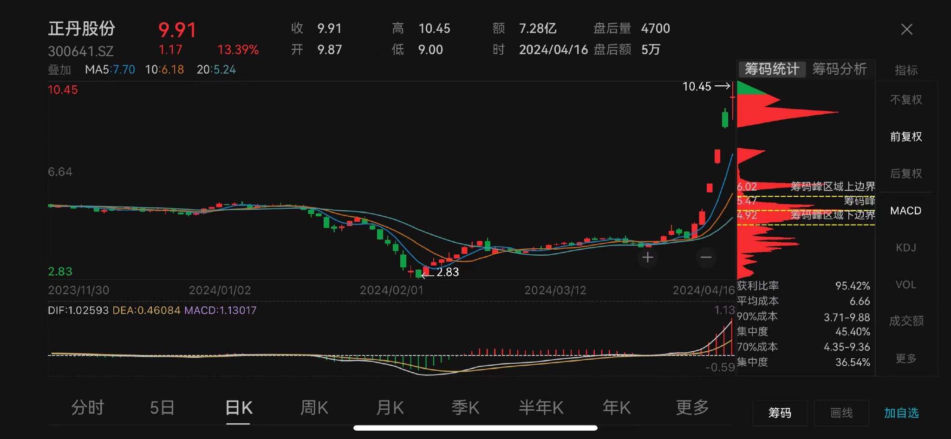Show the 成交额 indicator
The height and width of the screenshot is (439, 951).
tap(905, 321)
